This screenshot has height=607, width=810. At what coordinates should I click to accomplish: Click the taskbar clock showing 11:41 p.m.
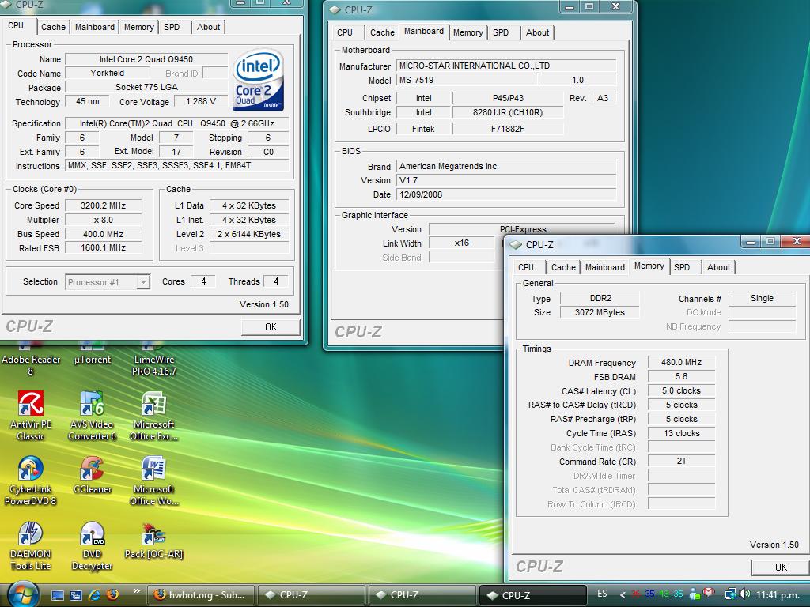point(778,594)
